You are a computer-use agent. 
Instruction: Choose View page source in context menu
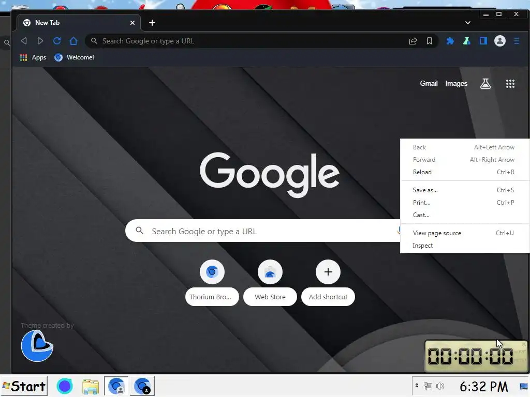[465, 233]
